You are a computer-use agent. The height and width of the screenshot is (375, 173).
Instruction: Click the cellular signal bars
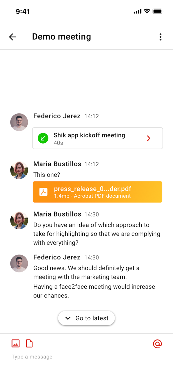(x=138, y=11)
